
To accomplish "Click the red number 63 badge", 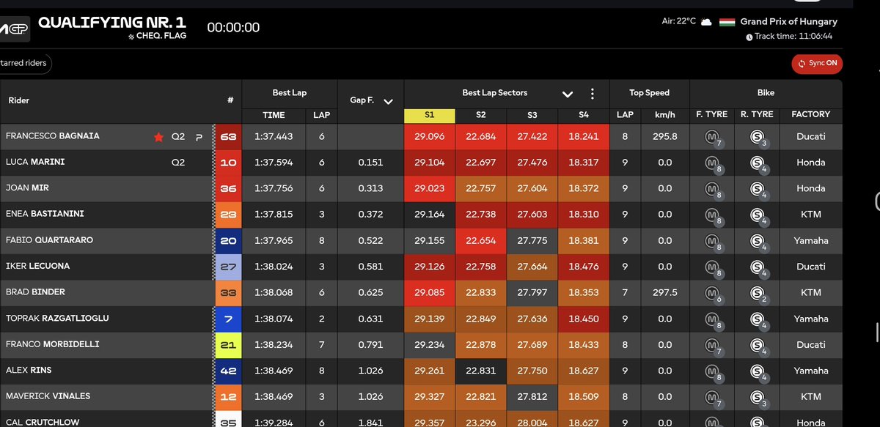I will tap(228, 137).
